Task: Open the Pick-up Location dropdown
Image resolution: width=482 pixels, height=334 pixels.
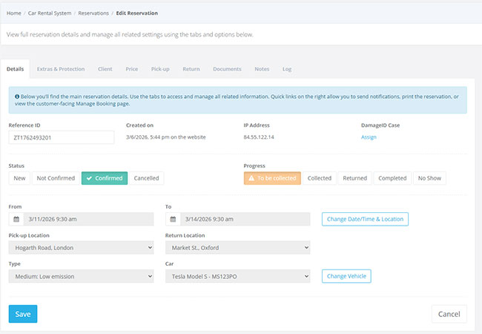Action: (x=81, y=248)
